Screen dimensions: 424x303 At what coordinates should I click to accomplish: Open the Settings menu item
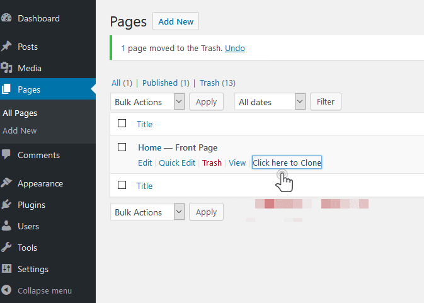click(33, 269)
